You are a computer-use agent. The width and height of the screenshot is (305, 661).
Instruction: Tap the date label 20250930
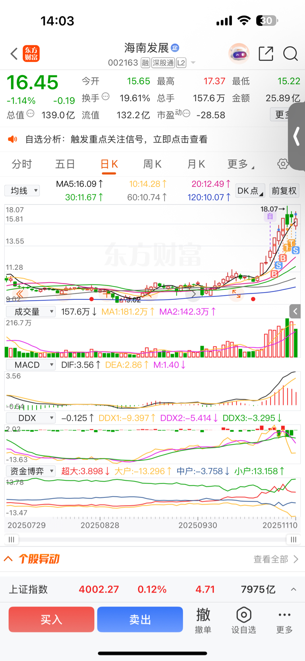pyautogui.click(x=198, y=525)
